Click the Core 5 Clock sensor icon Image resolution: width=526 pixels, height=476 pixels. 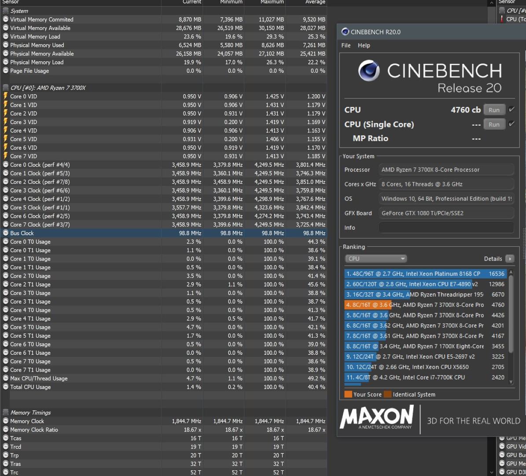[5, 207]
